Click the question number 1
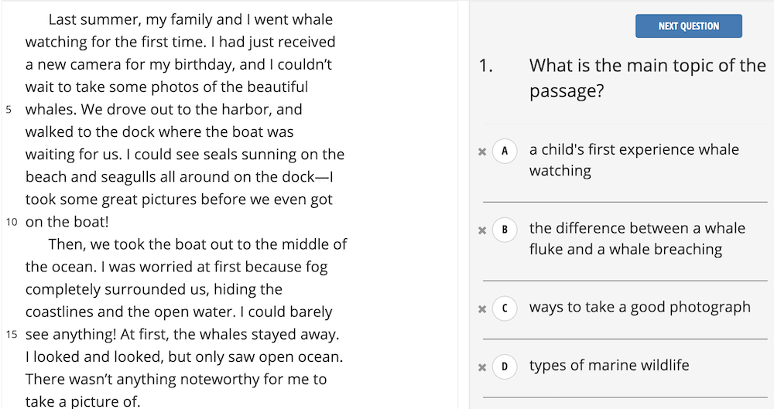Screen dimensions: 774x409 pyautogui.click(x=486, y=66)
